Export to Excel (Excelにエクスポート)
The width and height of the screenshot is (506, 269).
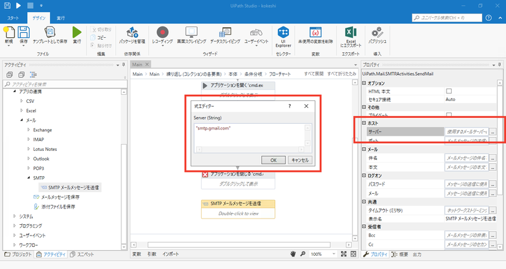(351, 37)
